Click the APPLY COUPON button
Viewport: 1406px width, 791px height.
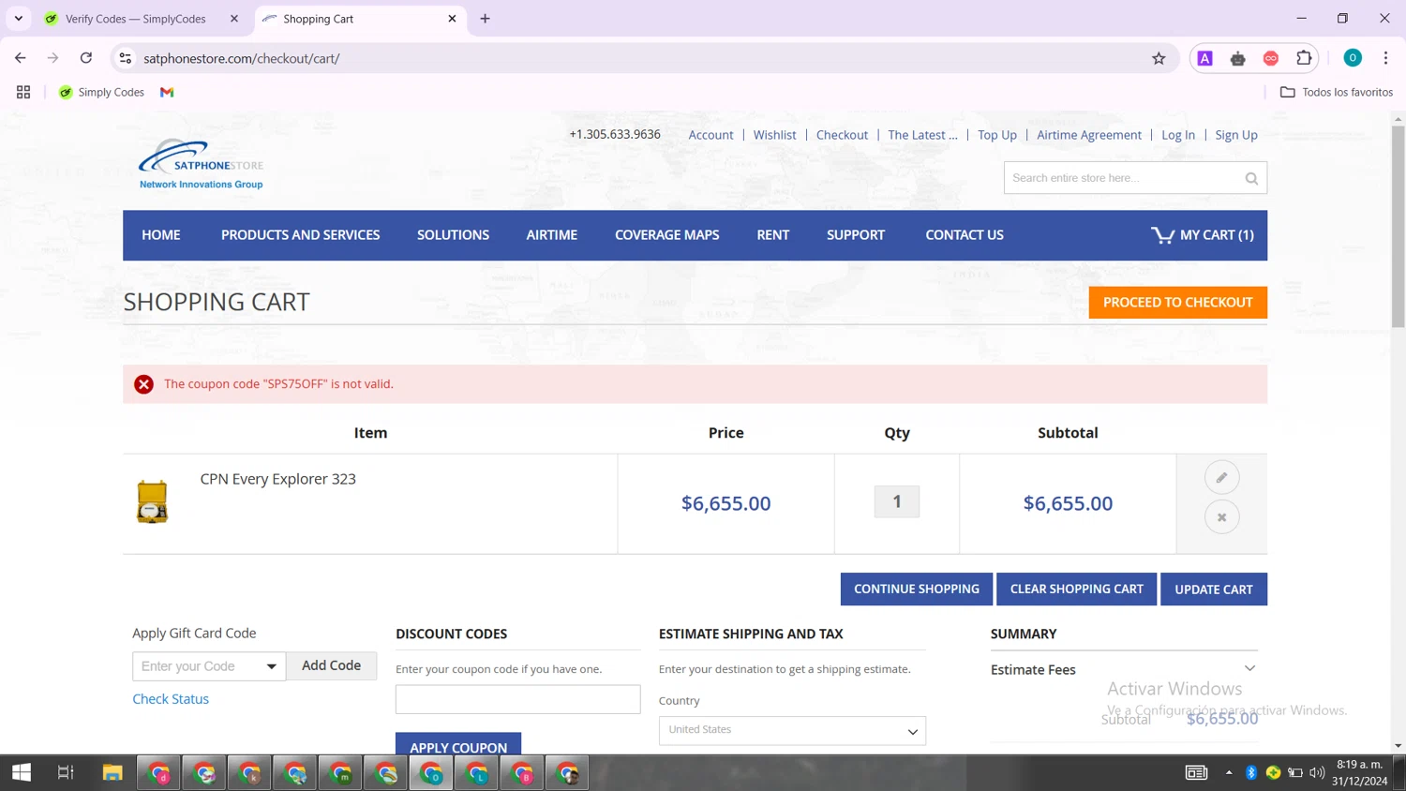(x=458, y=744)
